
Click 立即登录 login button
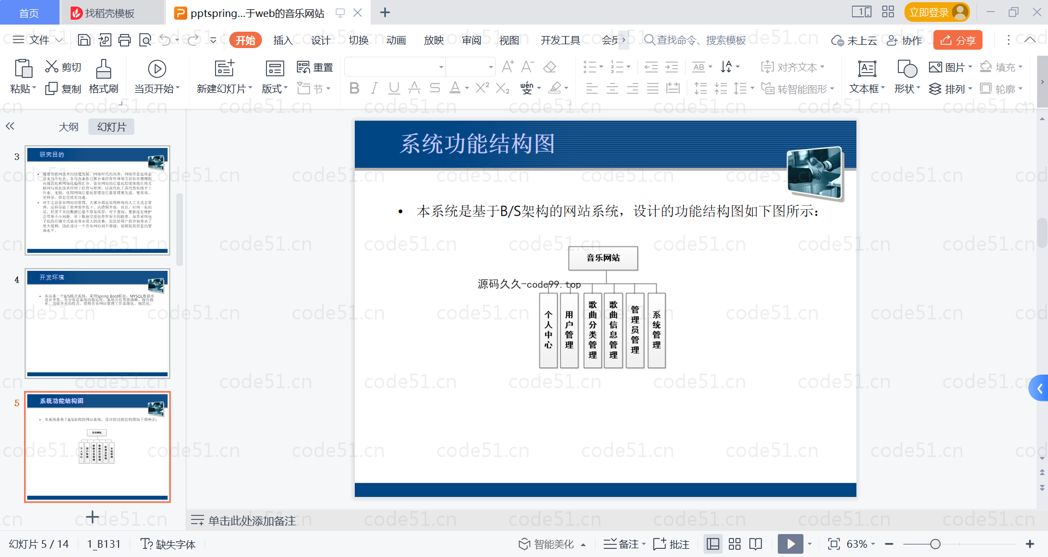[x=937, y=12]
